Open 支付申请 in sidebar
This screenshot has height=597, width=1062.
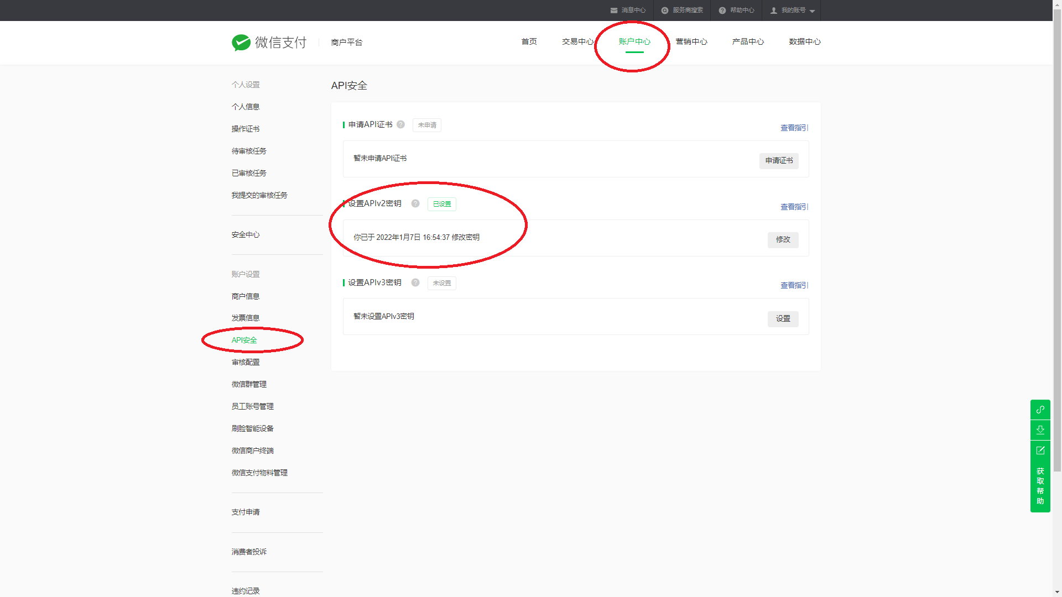coord(246,512)
